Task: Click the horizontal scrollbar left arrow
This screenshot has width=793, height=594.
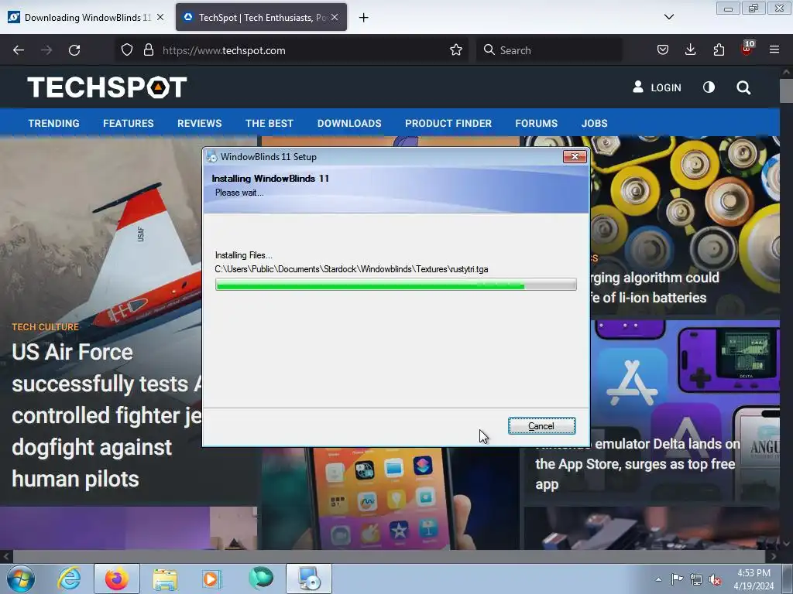Action: (x=6, y=557)
